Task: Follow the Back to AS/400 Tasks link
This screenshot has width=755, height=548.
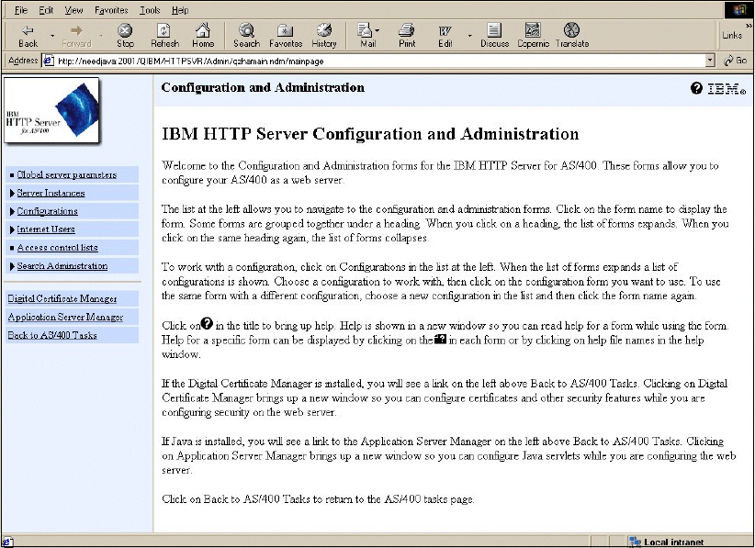Action: [52, 335]
